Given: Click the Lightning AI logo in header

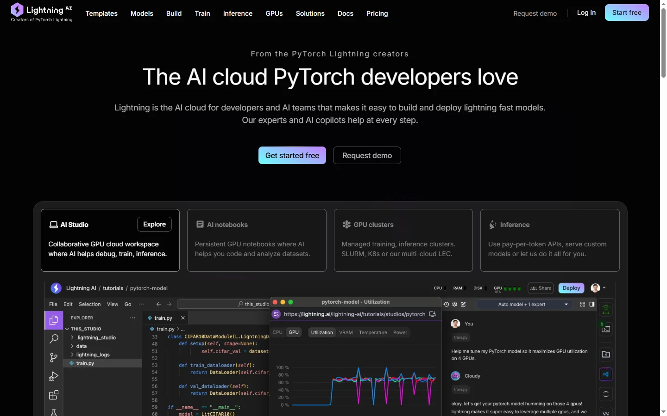Looking at the screenshot, I should point(42,12).
